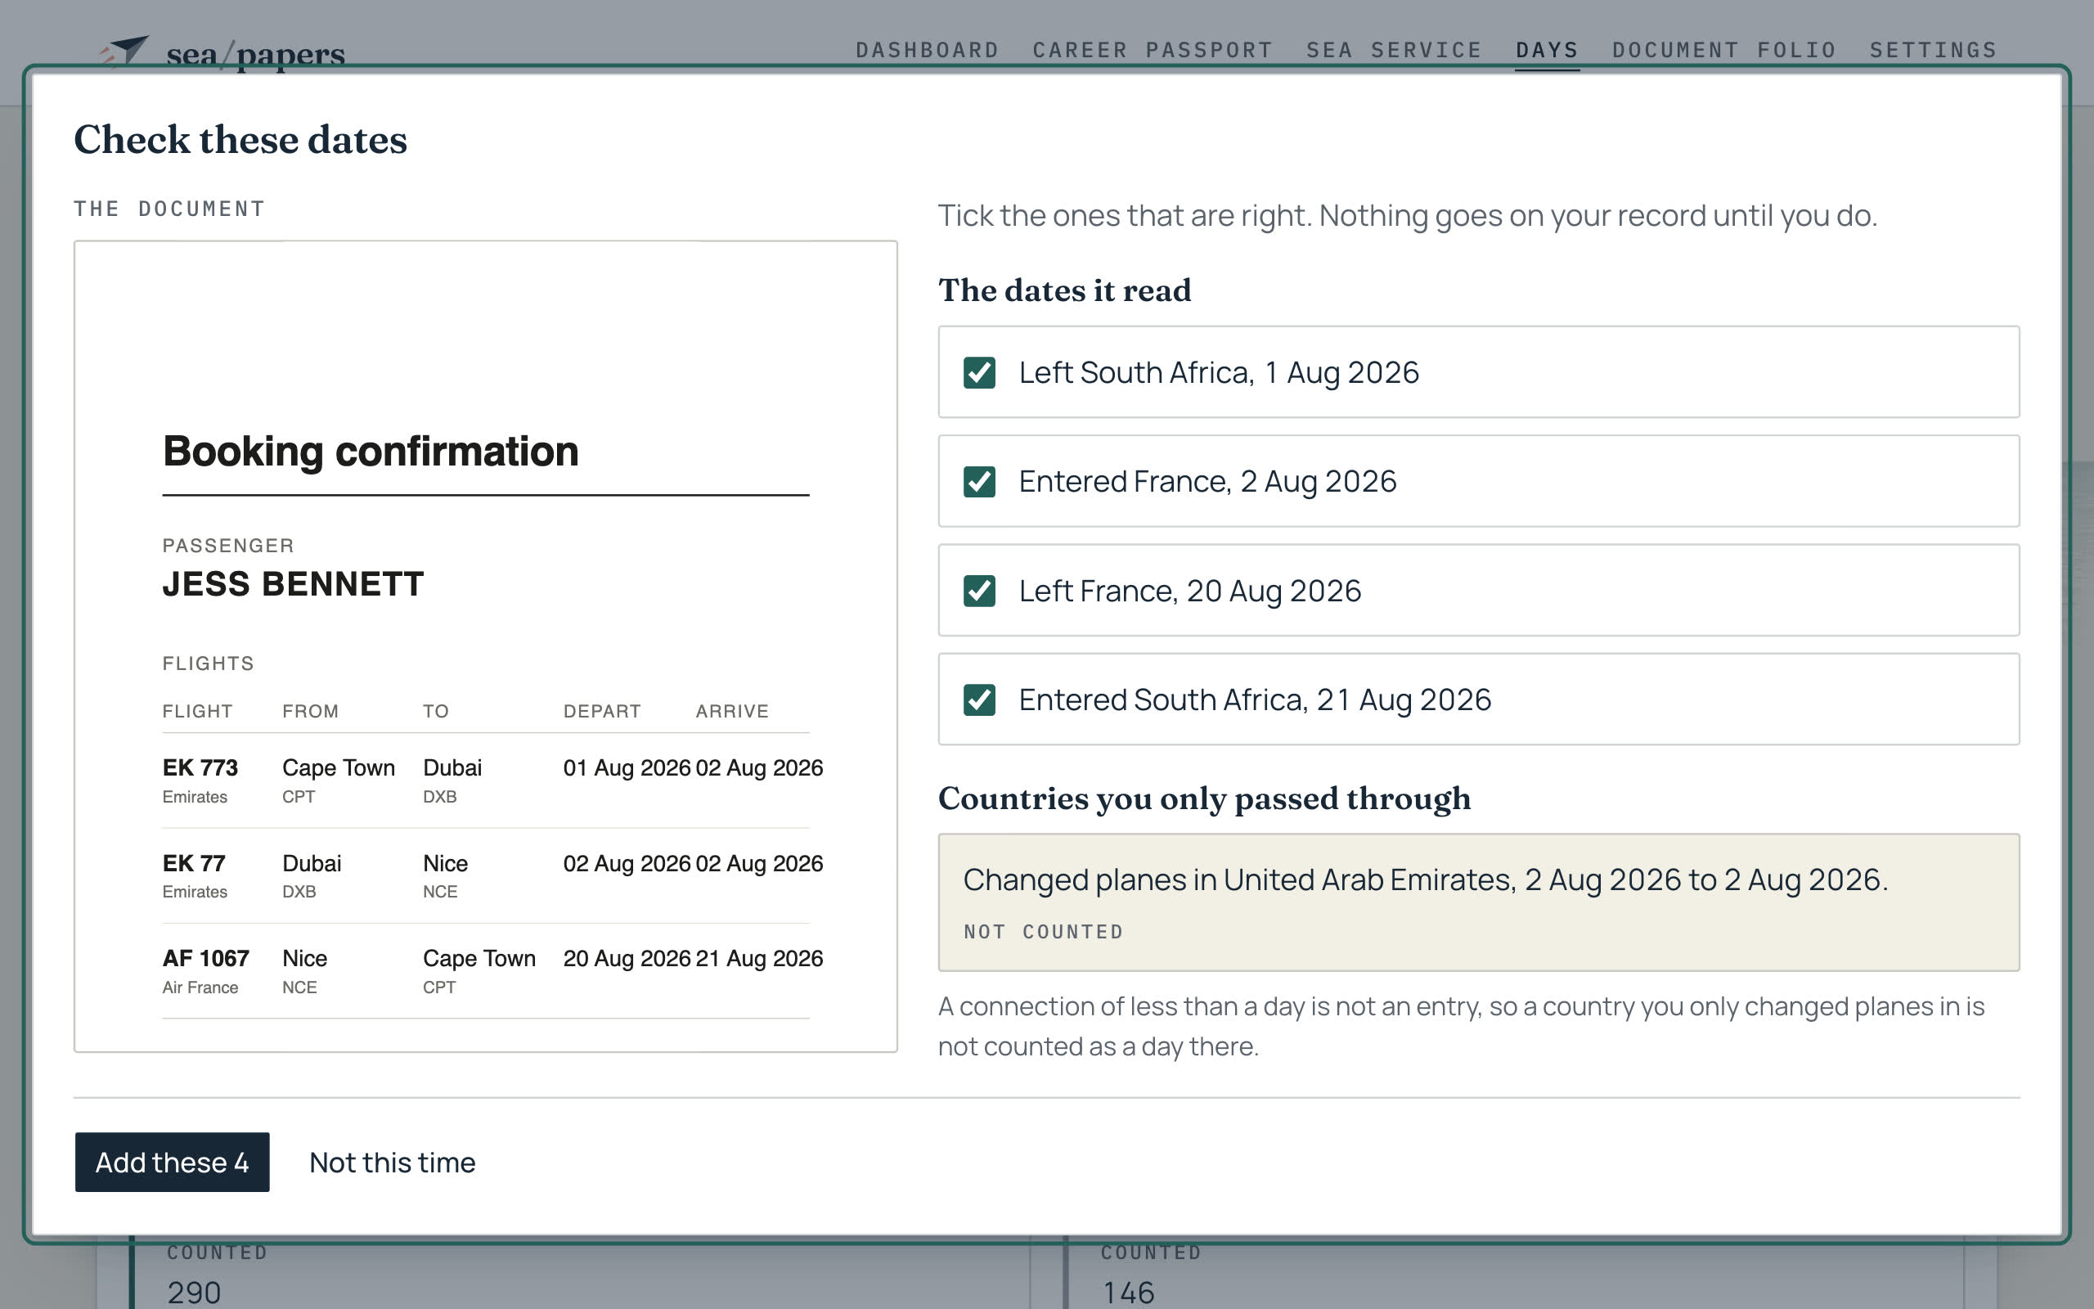Untick the Left South Africa, 1 Aug 2026 checkbox
The image size is (2094, 1309).
(978, 372)
